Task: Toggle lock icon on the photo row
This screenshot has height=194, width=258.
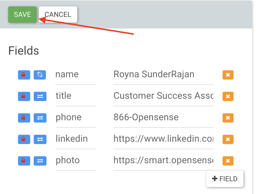Action: coord(24,161)
